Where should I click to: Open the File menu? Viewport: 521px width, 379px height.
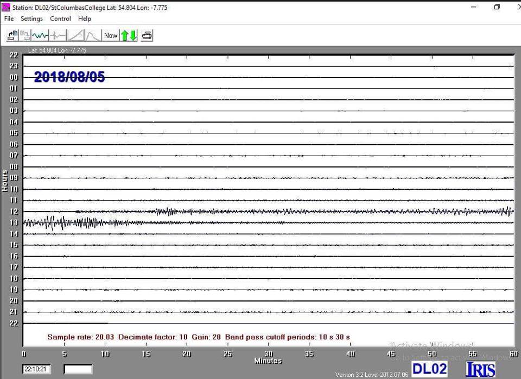click(x=9, y=18)
